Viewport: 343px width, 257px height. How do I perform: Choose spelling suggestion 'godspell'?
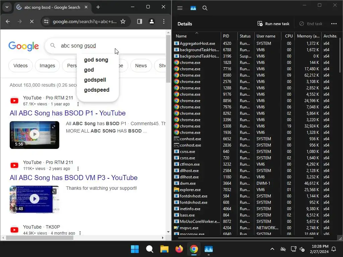click(95, 80)
